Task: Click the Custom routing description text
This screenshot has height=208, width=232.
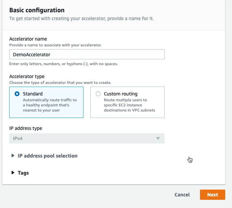Action: point(129,105)
